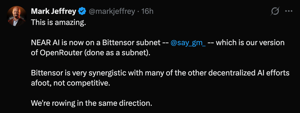
Task: Click the words 'NEAR AI' in the tweet
Action: point(43,43)
